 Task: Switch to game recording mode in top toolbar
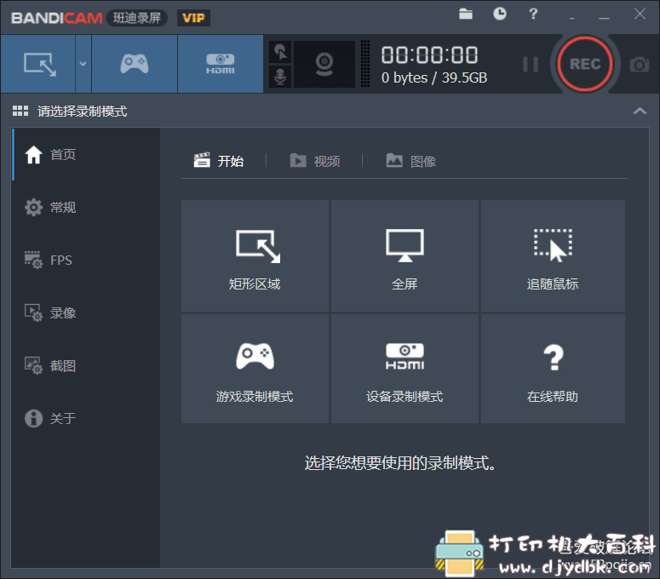(135, 64)
